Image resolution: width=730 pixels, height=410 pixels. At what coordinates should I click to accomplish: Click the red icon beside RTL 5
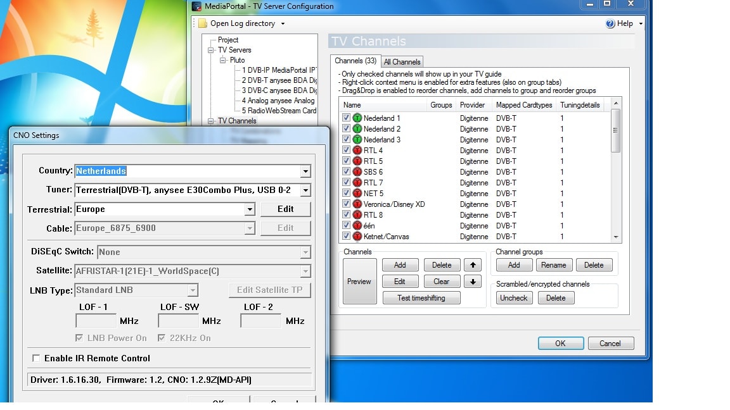[357, 161]
